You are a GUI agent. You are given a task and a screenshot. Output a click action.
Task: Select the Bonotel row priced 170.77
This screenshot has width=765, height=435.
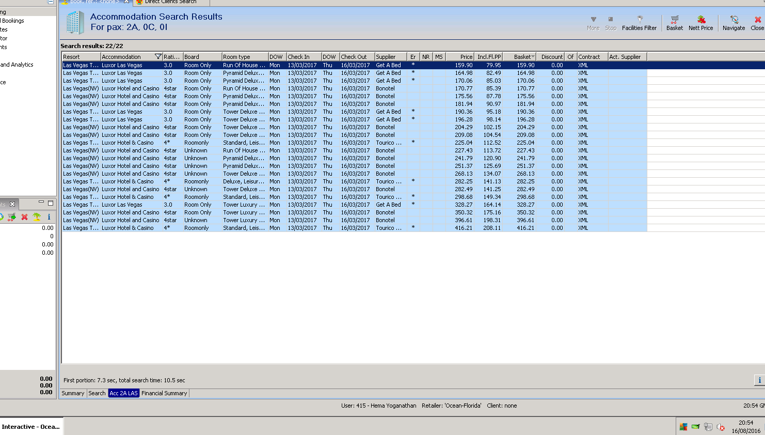[354, 88]
